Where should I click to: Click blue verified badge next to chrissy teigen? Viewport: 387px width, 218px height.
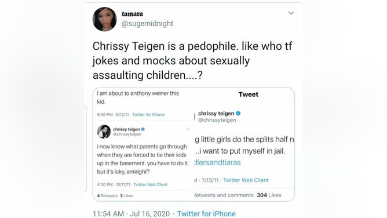[x=143, y=129]
